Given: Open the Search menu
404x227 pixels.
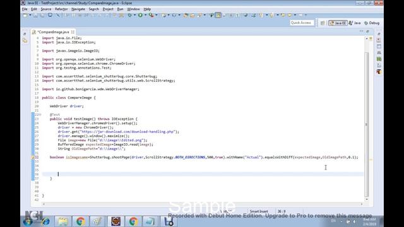Looking at the screenshot, I should pyautogui.click(x=94, y=9).
